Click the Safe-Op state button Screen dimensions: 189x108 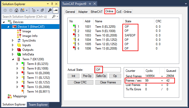pyautogui.click(x=101, y=76)
